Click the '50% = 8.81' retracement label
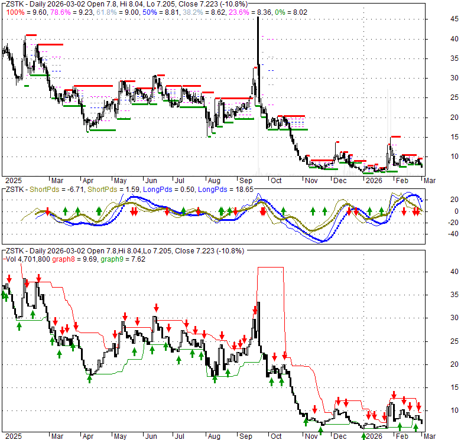 [161, 12]
